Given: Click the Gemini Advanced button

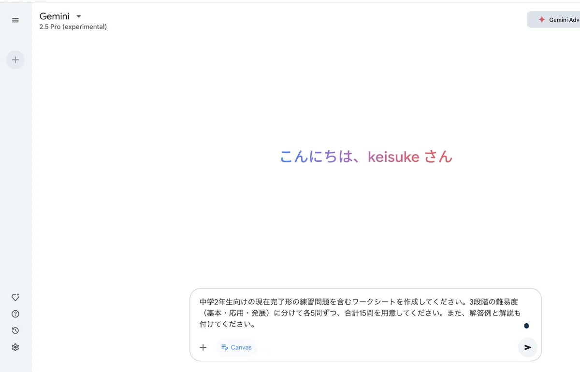Looking at the screenshot, I should [554, 20].
